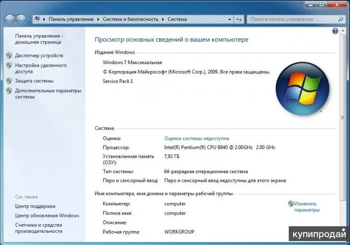Click the WORKGROUP value
The image size is (350, 245).
point(179,231)
